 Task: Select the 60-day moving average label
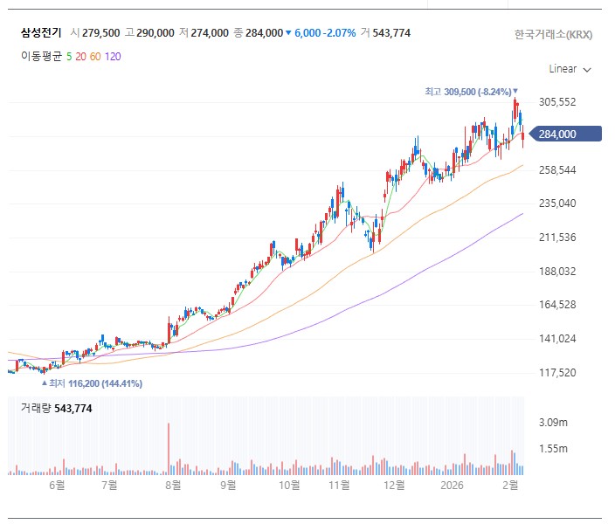click(95, 57)
